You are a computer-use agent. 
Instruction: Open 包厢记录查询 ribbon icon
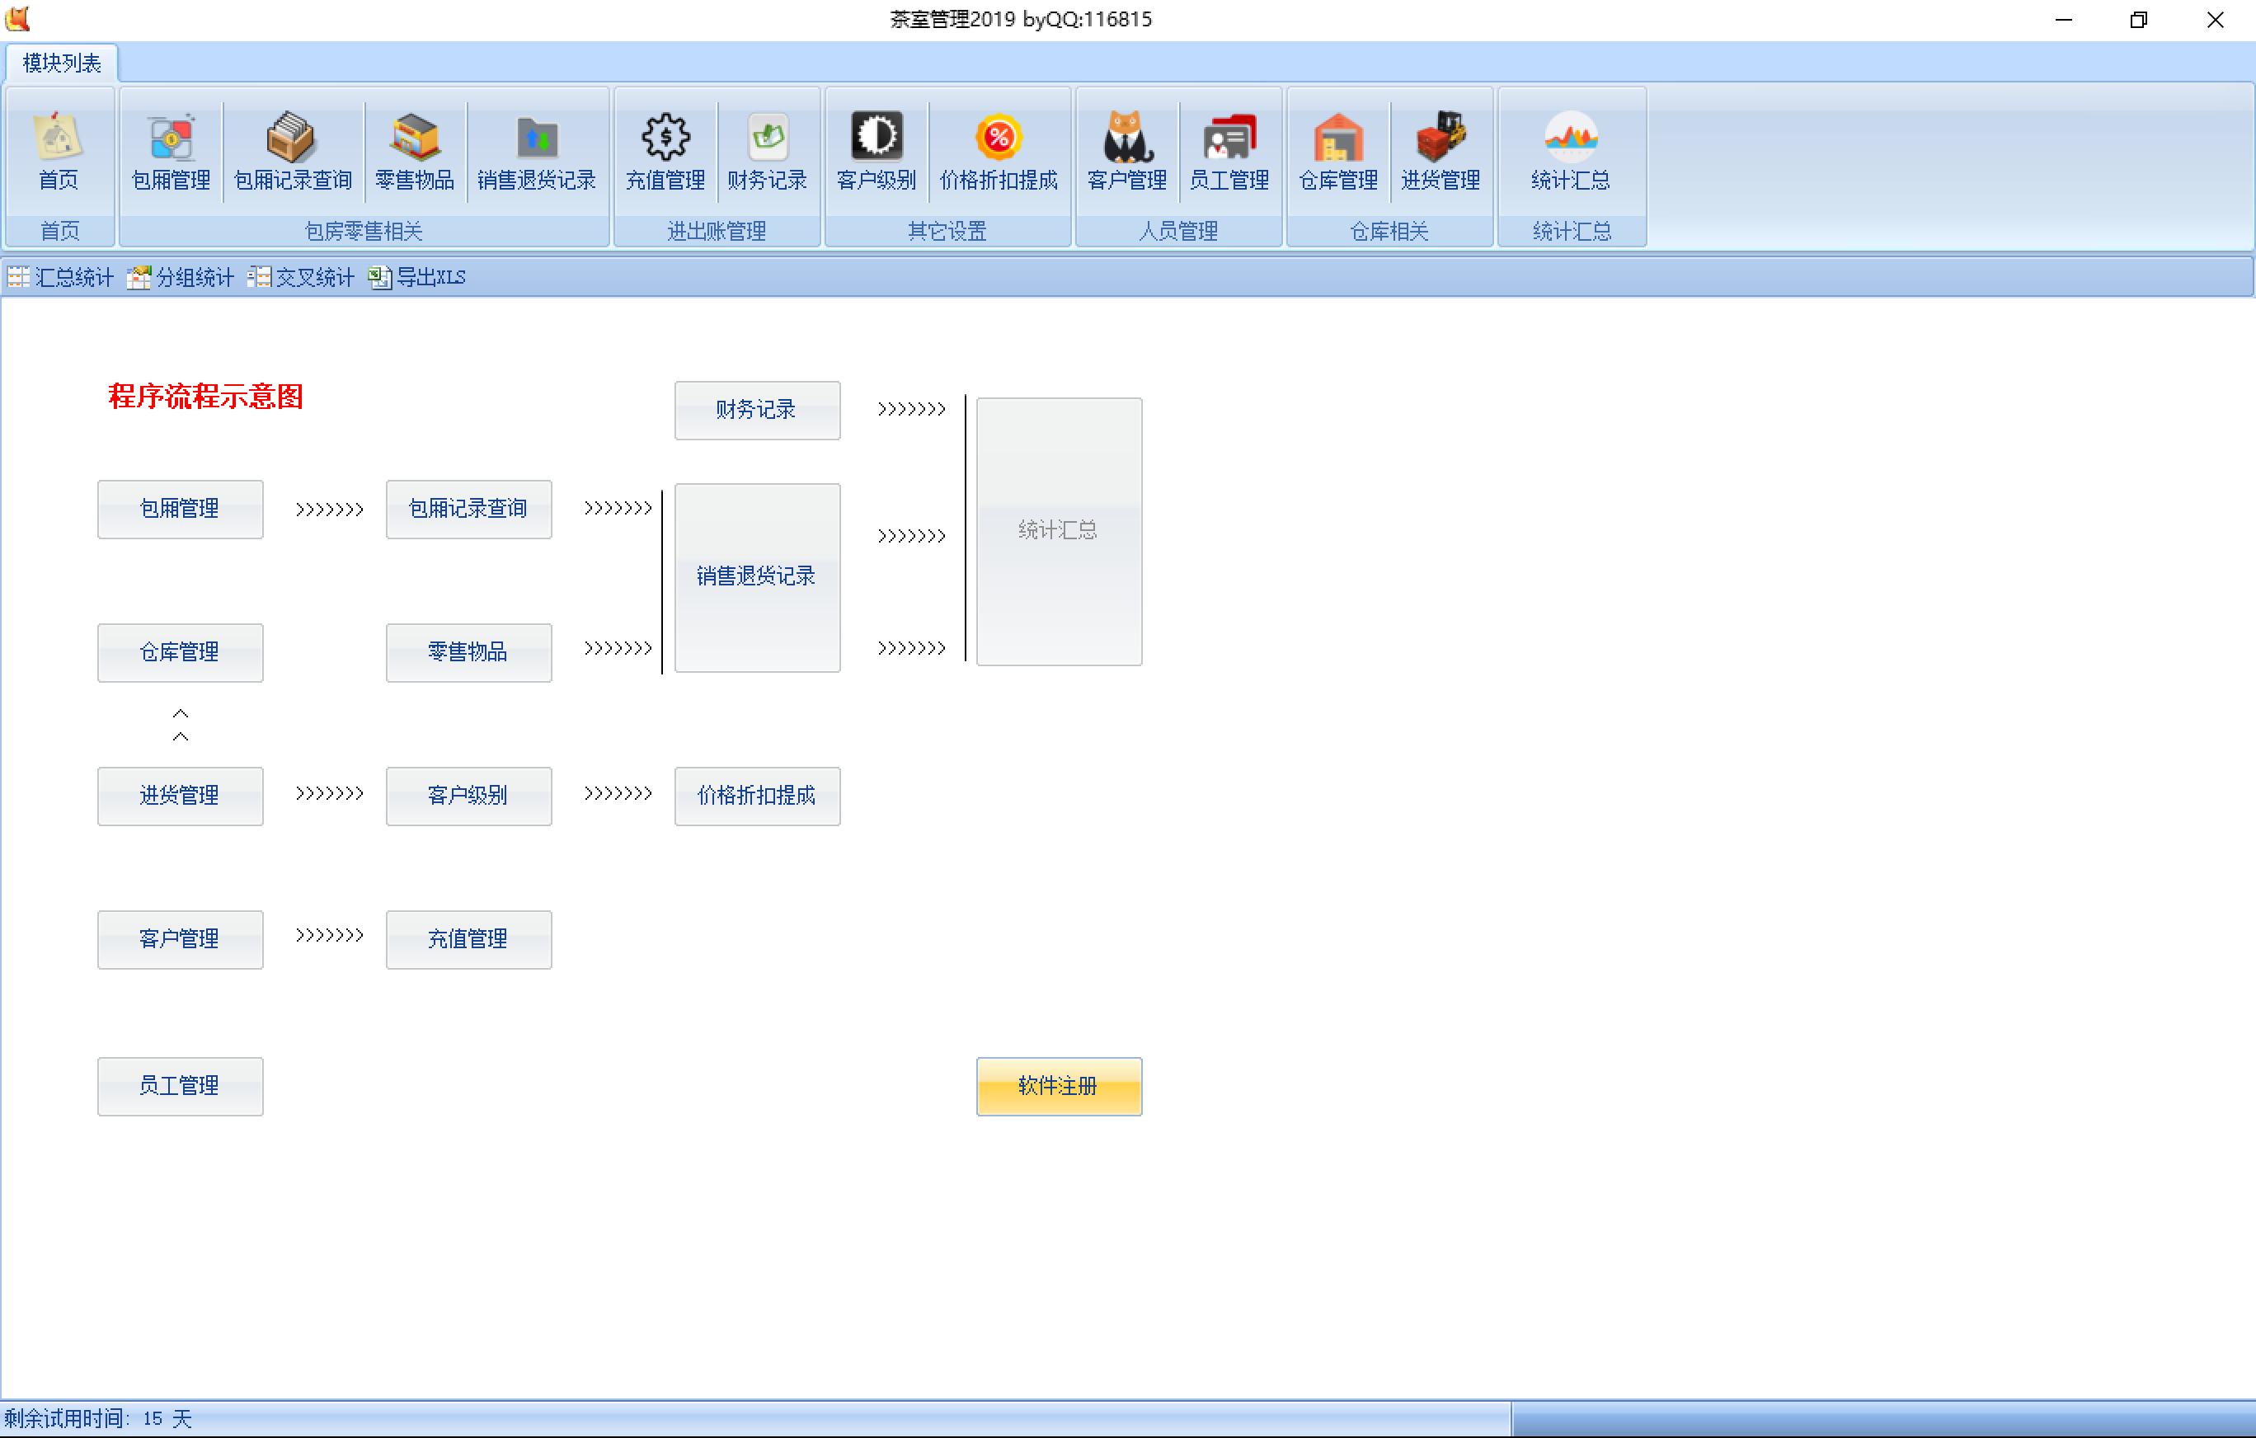292,151
